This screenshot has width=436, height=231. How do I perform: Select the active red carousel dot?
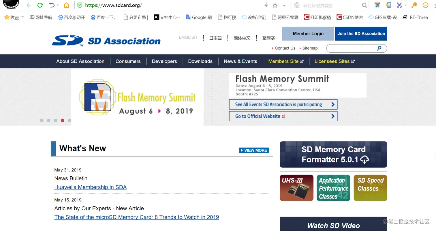pyautogui.click(x=63, y=121)
